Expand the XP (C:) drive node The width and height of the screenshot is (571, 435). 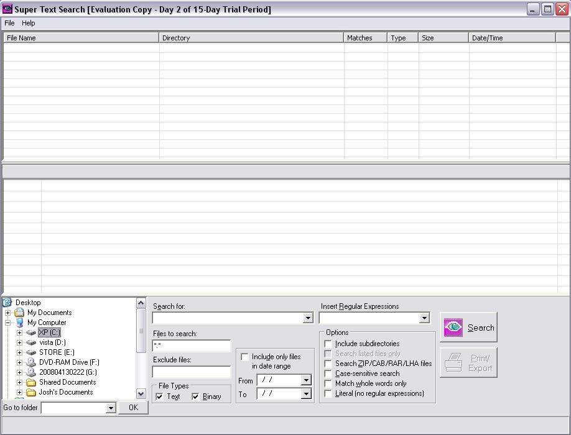pos(20,332)
